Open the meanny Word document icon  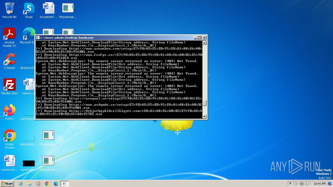pyautogui.click(x=29, y=87)
